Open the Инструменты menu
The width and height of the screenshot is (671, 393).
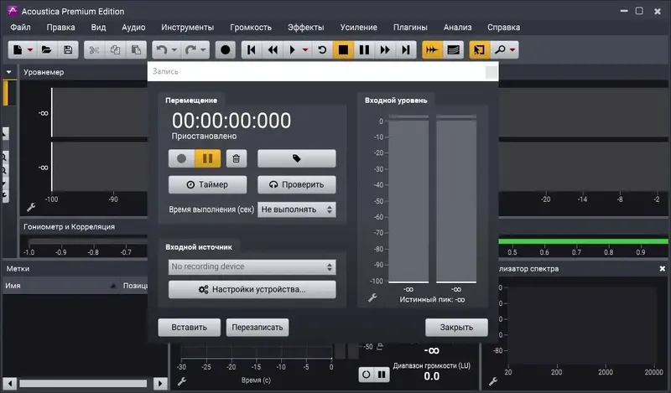pos(187,28)
